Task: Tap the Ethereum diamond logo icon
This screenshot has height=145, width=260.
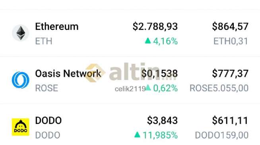Action: (21, 33)
